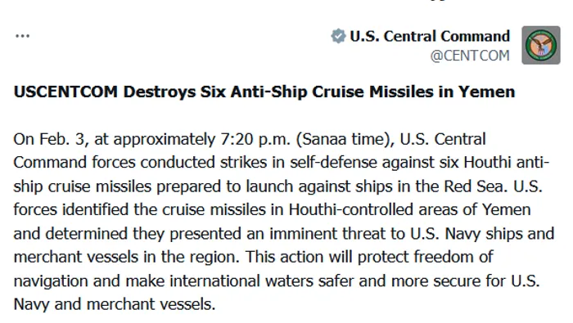Click the phrase Houthi-controlled areas of Yemen
This screenshot has width=573, height=323.
409,210
